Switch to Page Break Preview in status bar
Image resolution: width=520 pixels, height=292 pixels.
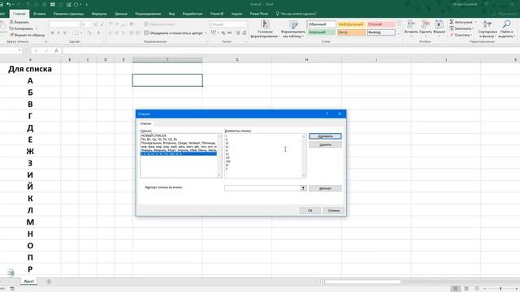[x=477, y=289]
